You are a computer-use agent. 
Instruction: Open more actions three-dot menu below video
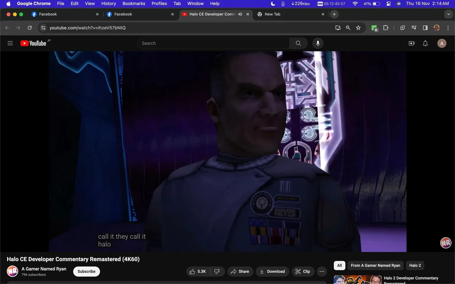(322, 272)
